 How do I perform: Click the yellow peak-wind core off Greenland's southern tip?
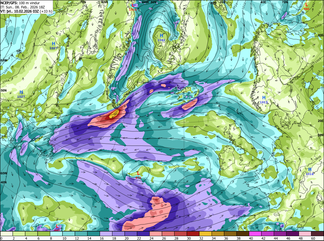pyautogui.click(x=114, y=114)
